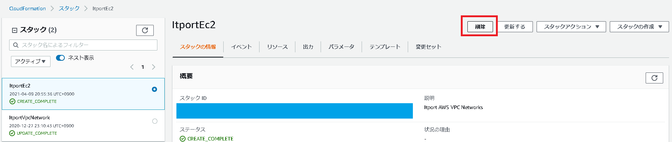Screen dimensions: 672x142
Task: Open the テンプレート tab
Action: [x=385, y=47]
